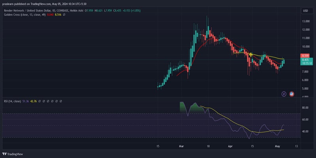Click the green 8.435 current price label
Screen dimensions: 316x158
[305, 60]
